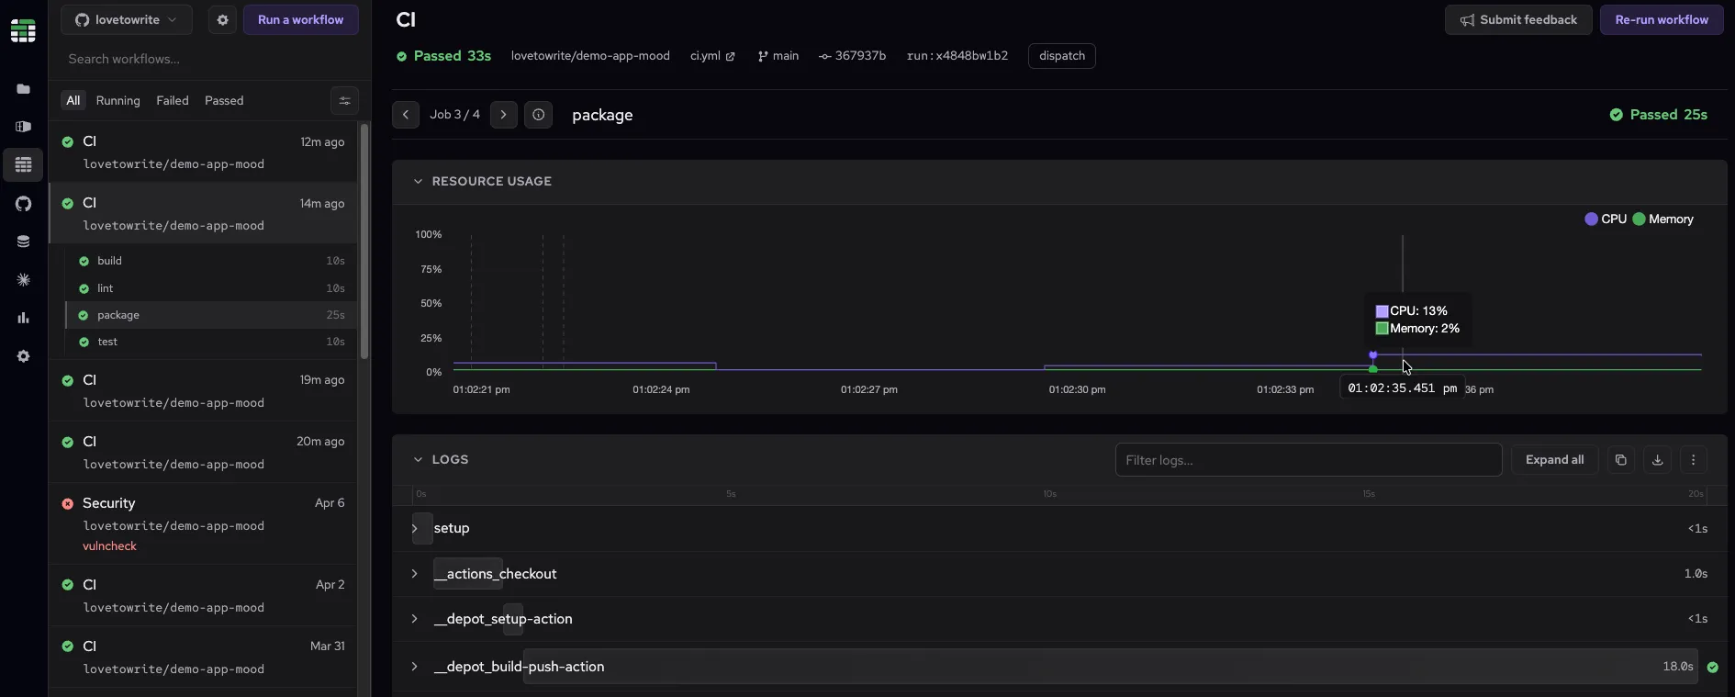1735x697 pixels.
Task: Open the workflows grid icon in sidebar
Action: point(23,165)
